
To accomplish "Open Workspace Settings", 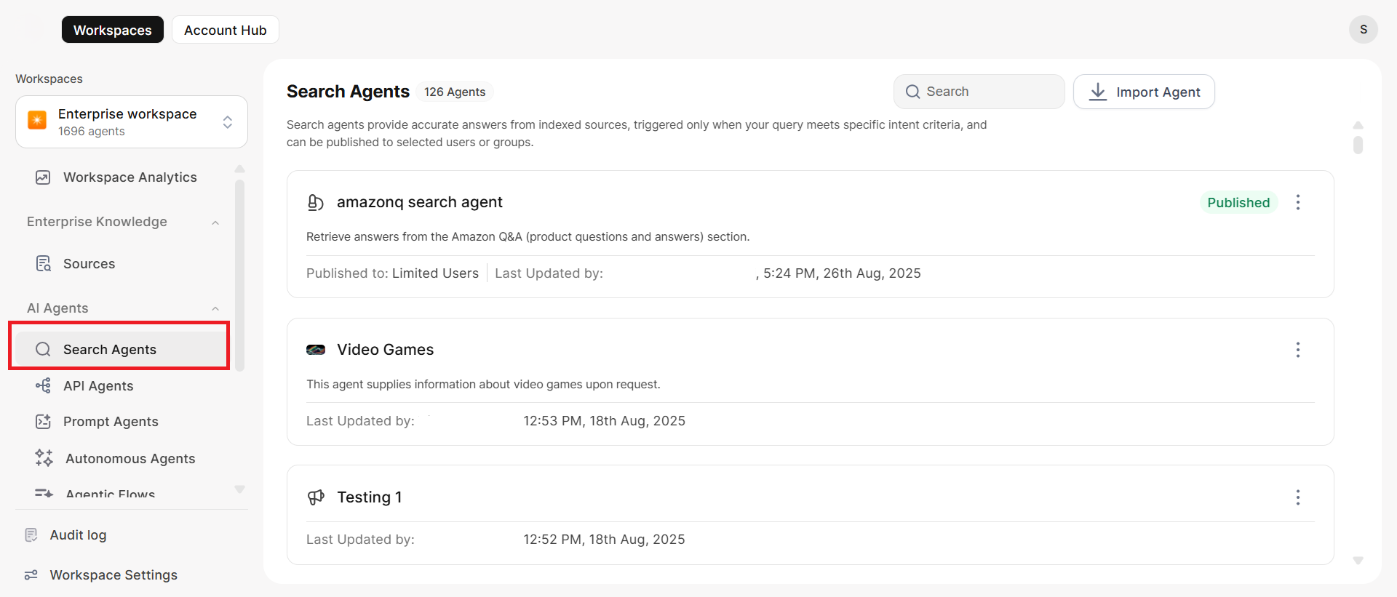I will coord(113,575).
